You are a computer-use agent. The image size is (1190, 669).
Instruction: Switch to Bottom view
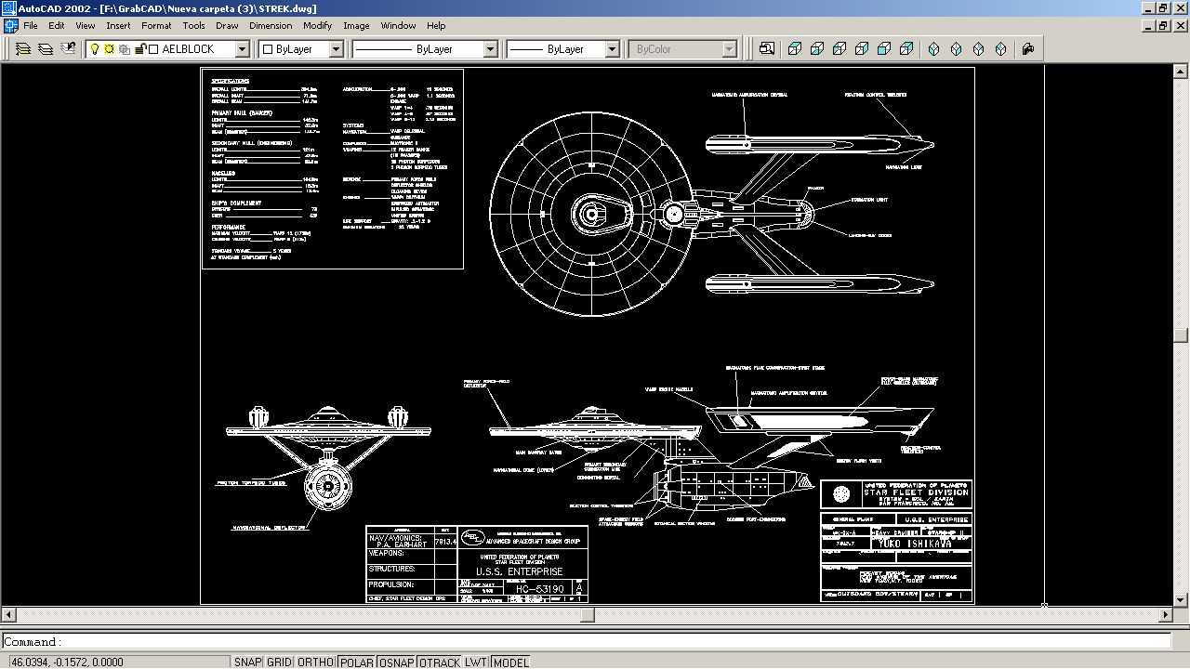pos(817,49)
